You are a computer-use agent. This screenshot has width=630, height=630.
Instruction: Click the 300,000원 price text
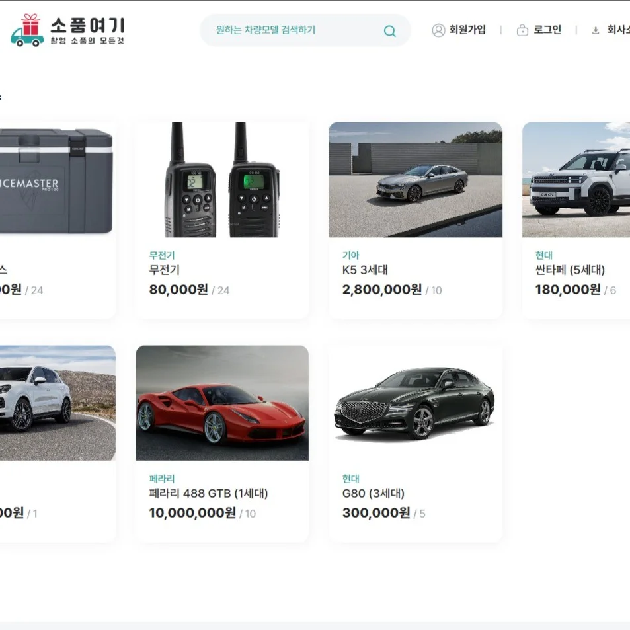pos(376,513)
